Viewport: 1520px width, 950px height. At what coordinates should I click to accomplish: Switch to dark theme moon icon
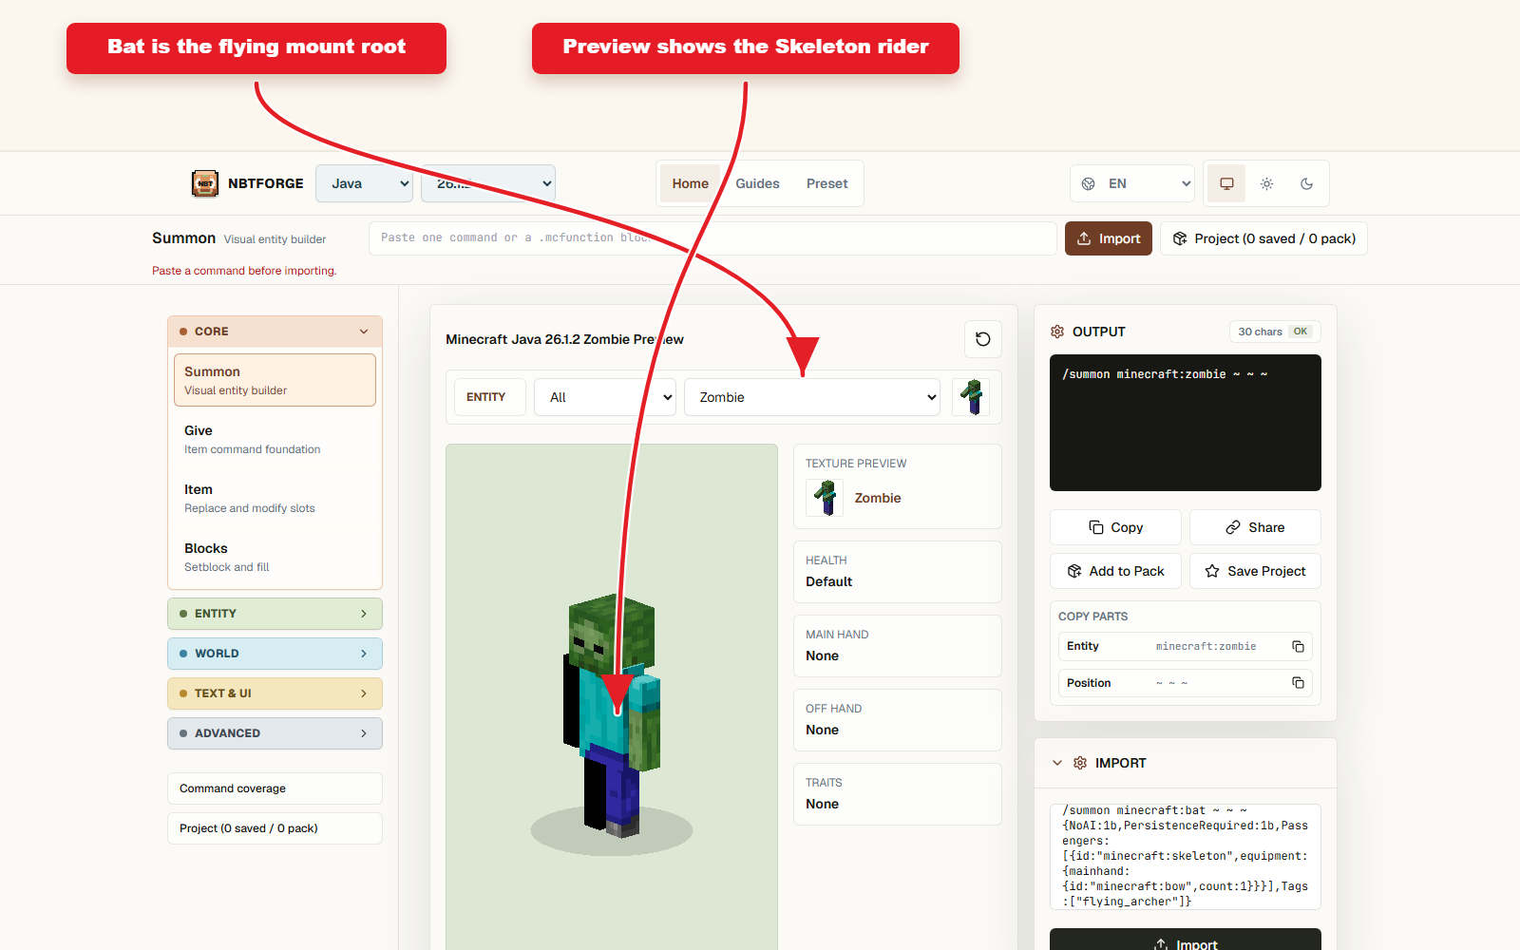coord(1306,183)
